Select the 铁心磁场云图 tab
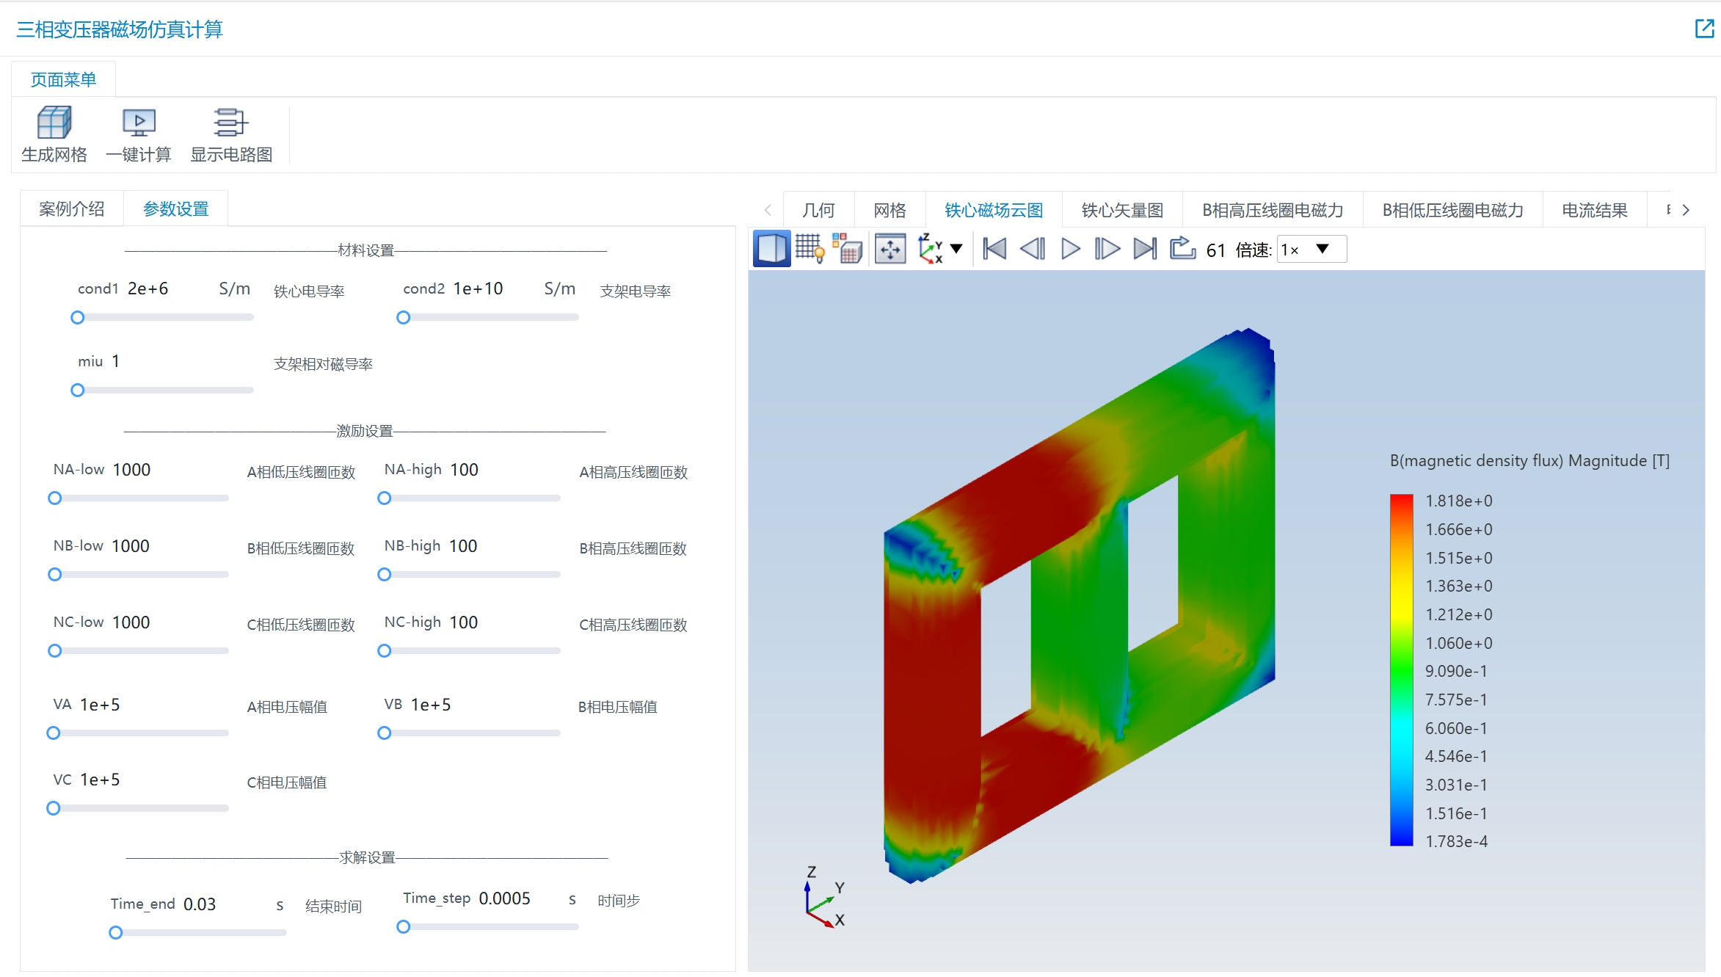This screenshot has height=977, width=1721. pos(994,211)
